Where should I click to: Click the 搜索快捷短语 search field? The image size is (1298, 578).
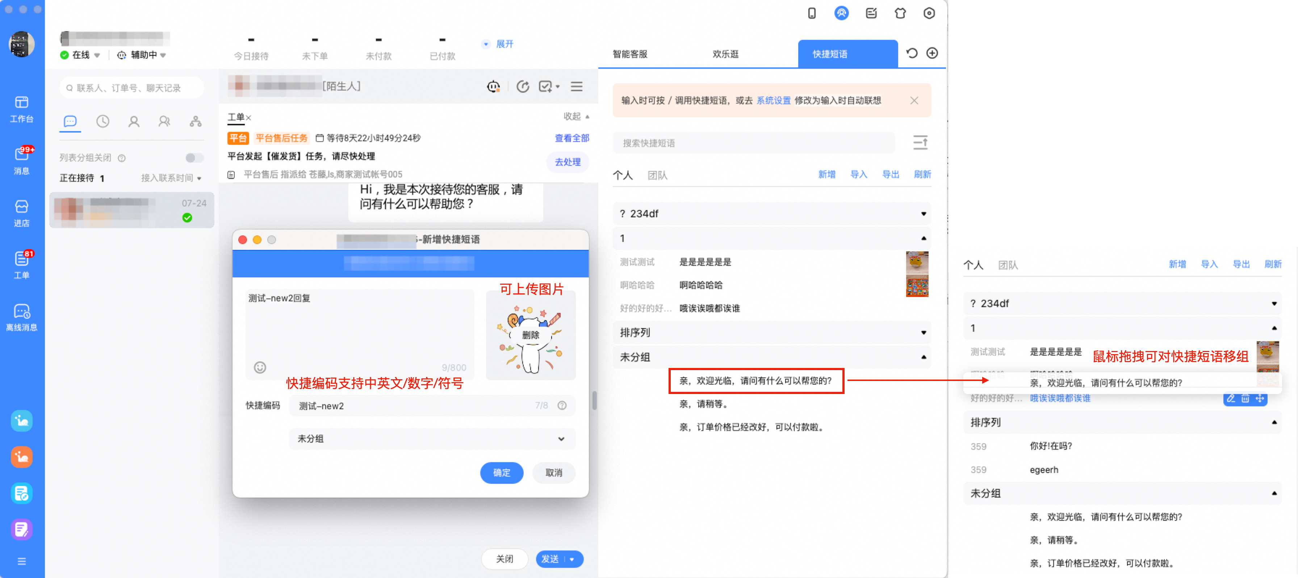pyautogui.click(x=753, y=143)
